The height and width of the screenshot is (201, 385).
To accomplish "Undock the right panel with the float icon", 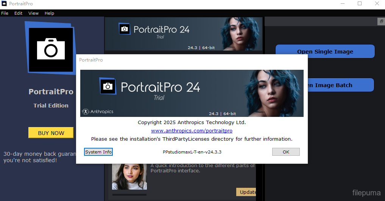I will [x=381, y=21].
